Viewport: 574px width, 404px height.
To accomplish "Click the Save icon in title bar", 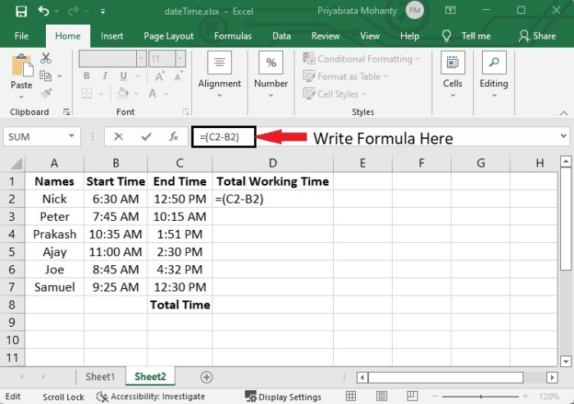I will click(x=21, y=11).
